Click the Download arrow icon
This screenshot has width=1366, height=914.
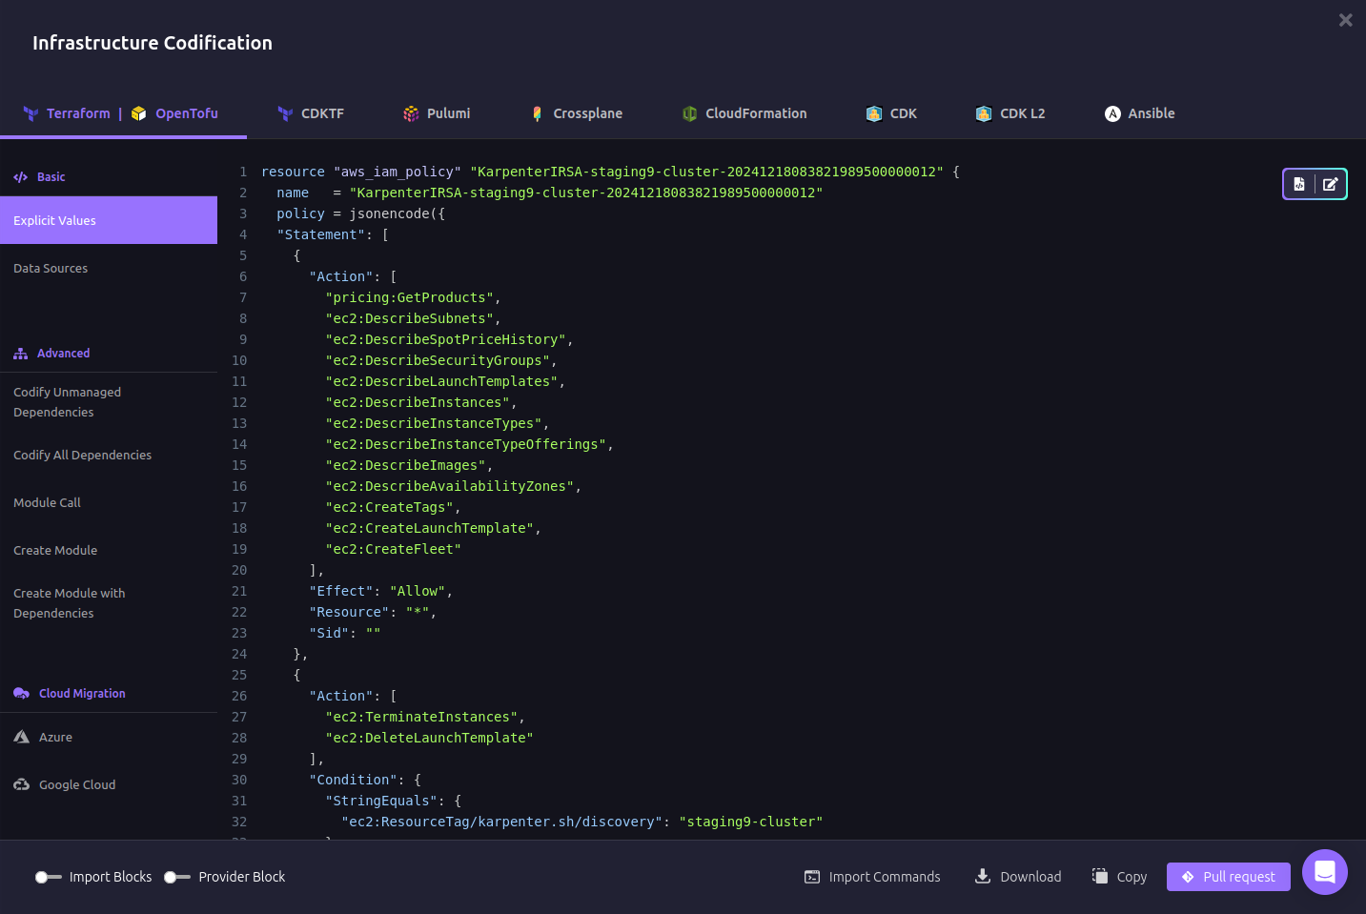[x=983, y=876]
